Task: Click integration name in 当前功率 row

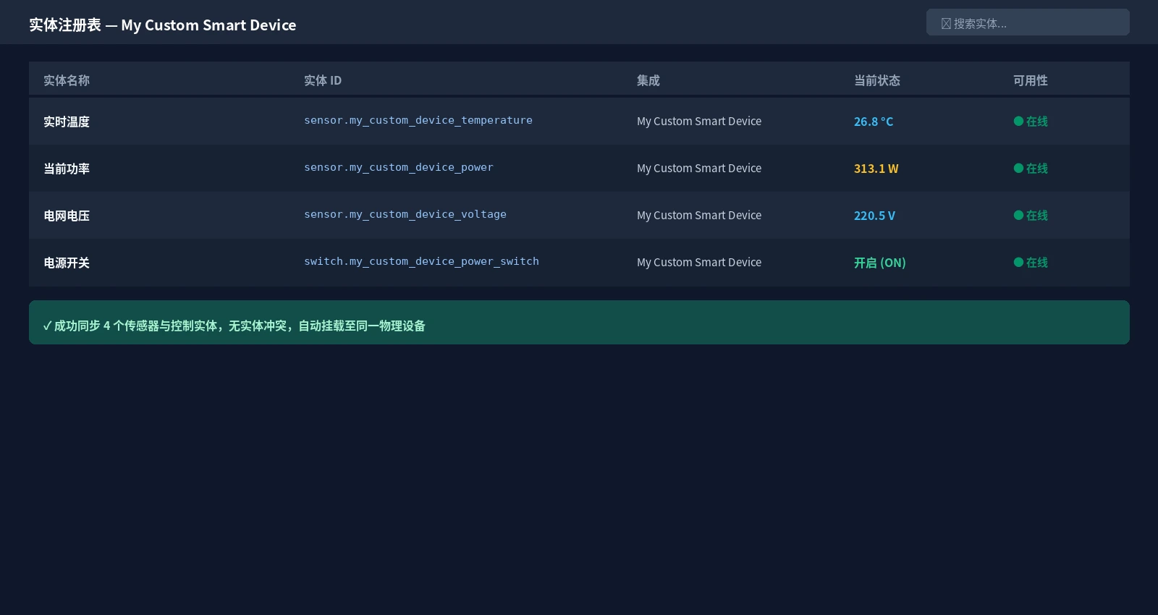Action: [699, 169]
